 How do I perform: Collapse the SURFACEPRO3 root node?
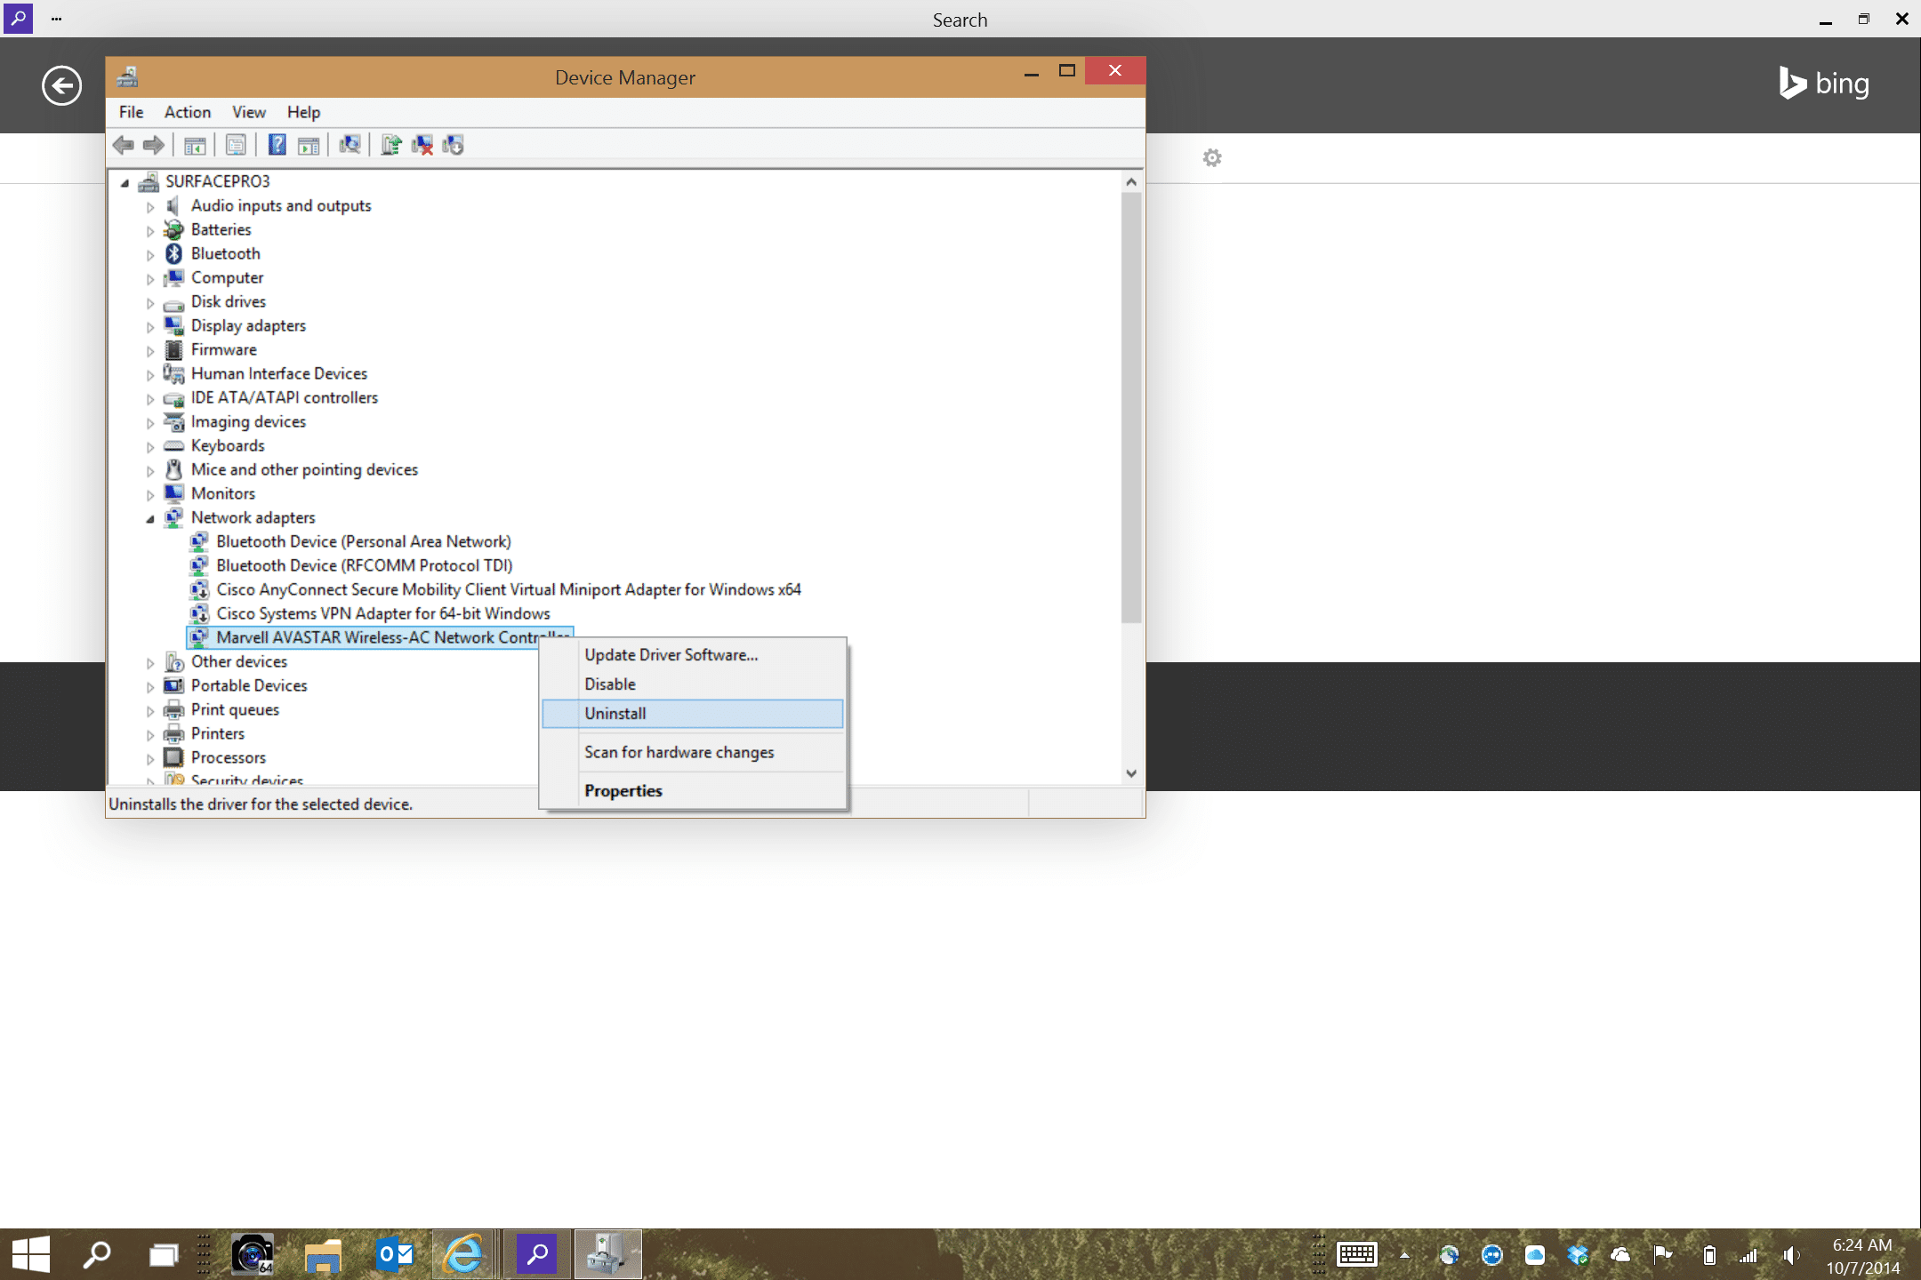point(125,182)
